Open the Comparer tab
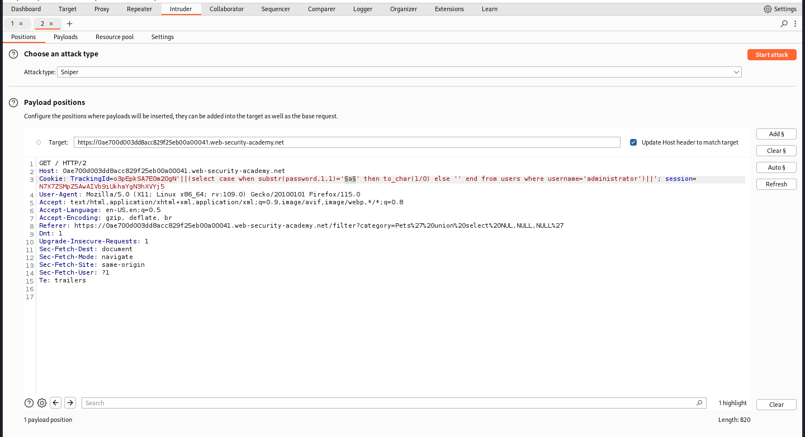 [321, 9]
